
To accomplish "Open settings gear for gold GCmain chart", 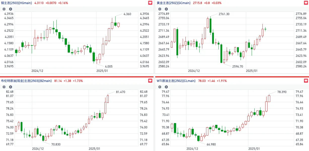I will [x=160, y=9].
